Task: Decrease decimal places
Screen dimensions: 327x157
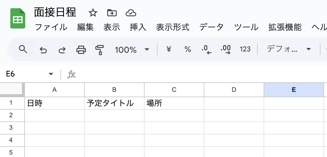Action: coord(207,49)
